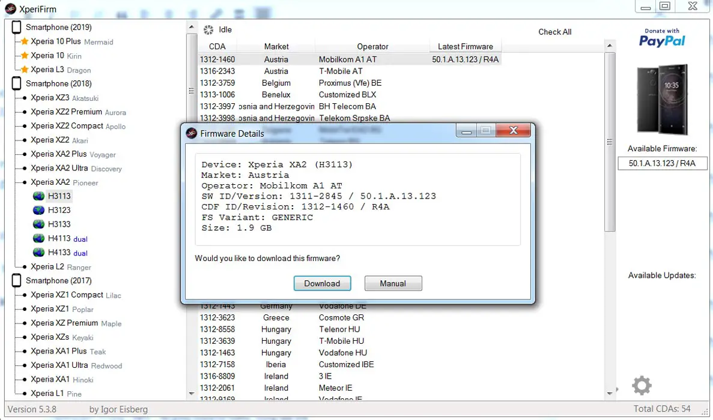Image resolution: width=713 pixels, height=420 pixels.
Task: Select Xperia XA2 Plus Voyager
Action: point(73,154)
